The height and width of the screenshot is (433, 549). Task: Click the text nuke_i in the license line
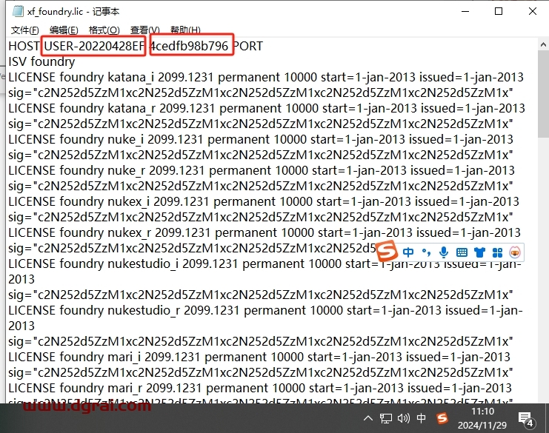tap(125, 140)
